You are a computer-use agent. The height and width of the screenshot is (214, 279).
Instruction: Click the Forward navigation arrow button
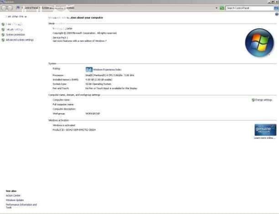pyautogui.click(x=10, y=8)
